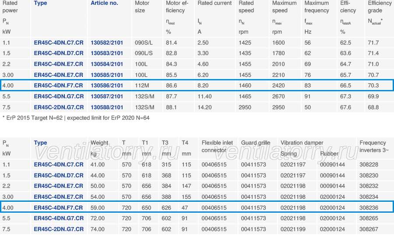
Task: Select the T4 value '155'
Action: [186, 197]
